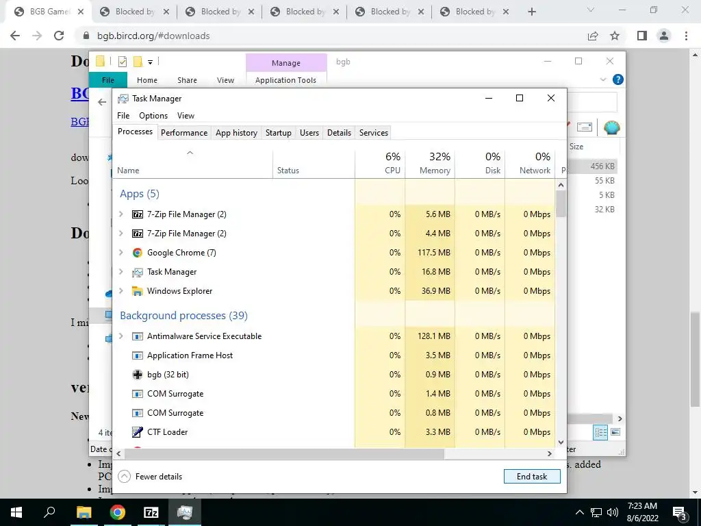Open File Explorer Share ribbon tab

[187, 80]
